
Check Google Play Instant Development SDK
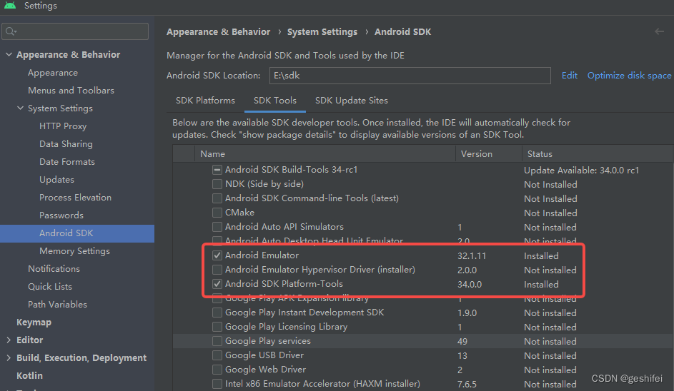pyautogui.click(x=217, y=313)
